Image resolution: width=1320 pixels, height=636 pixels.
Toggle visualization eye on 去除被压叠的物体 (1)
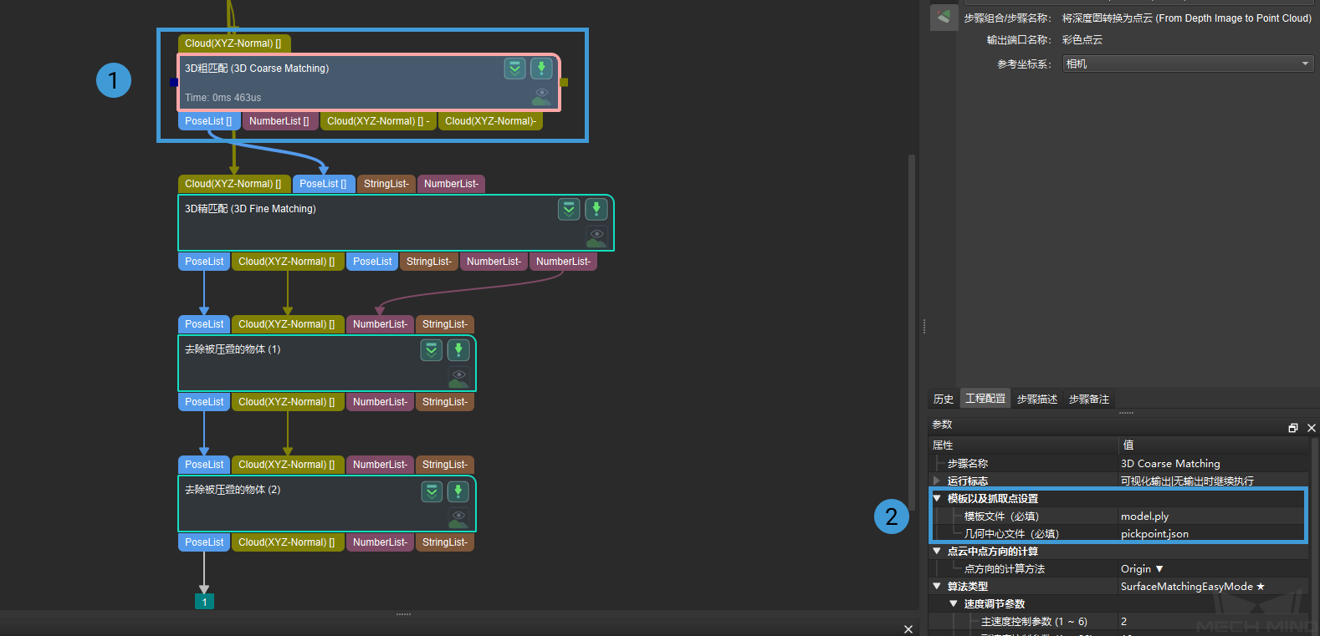tap(458, 379)
